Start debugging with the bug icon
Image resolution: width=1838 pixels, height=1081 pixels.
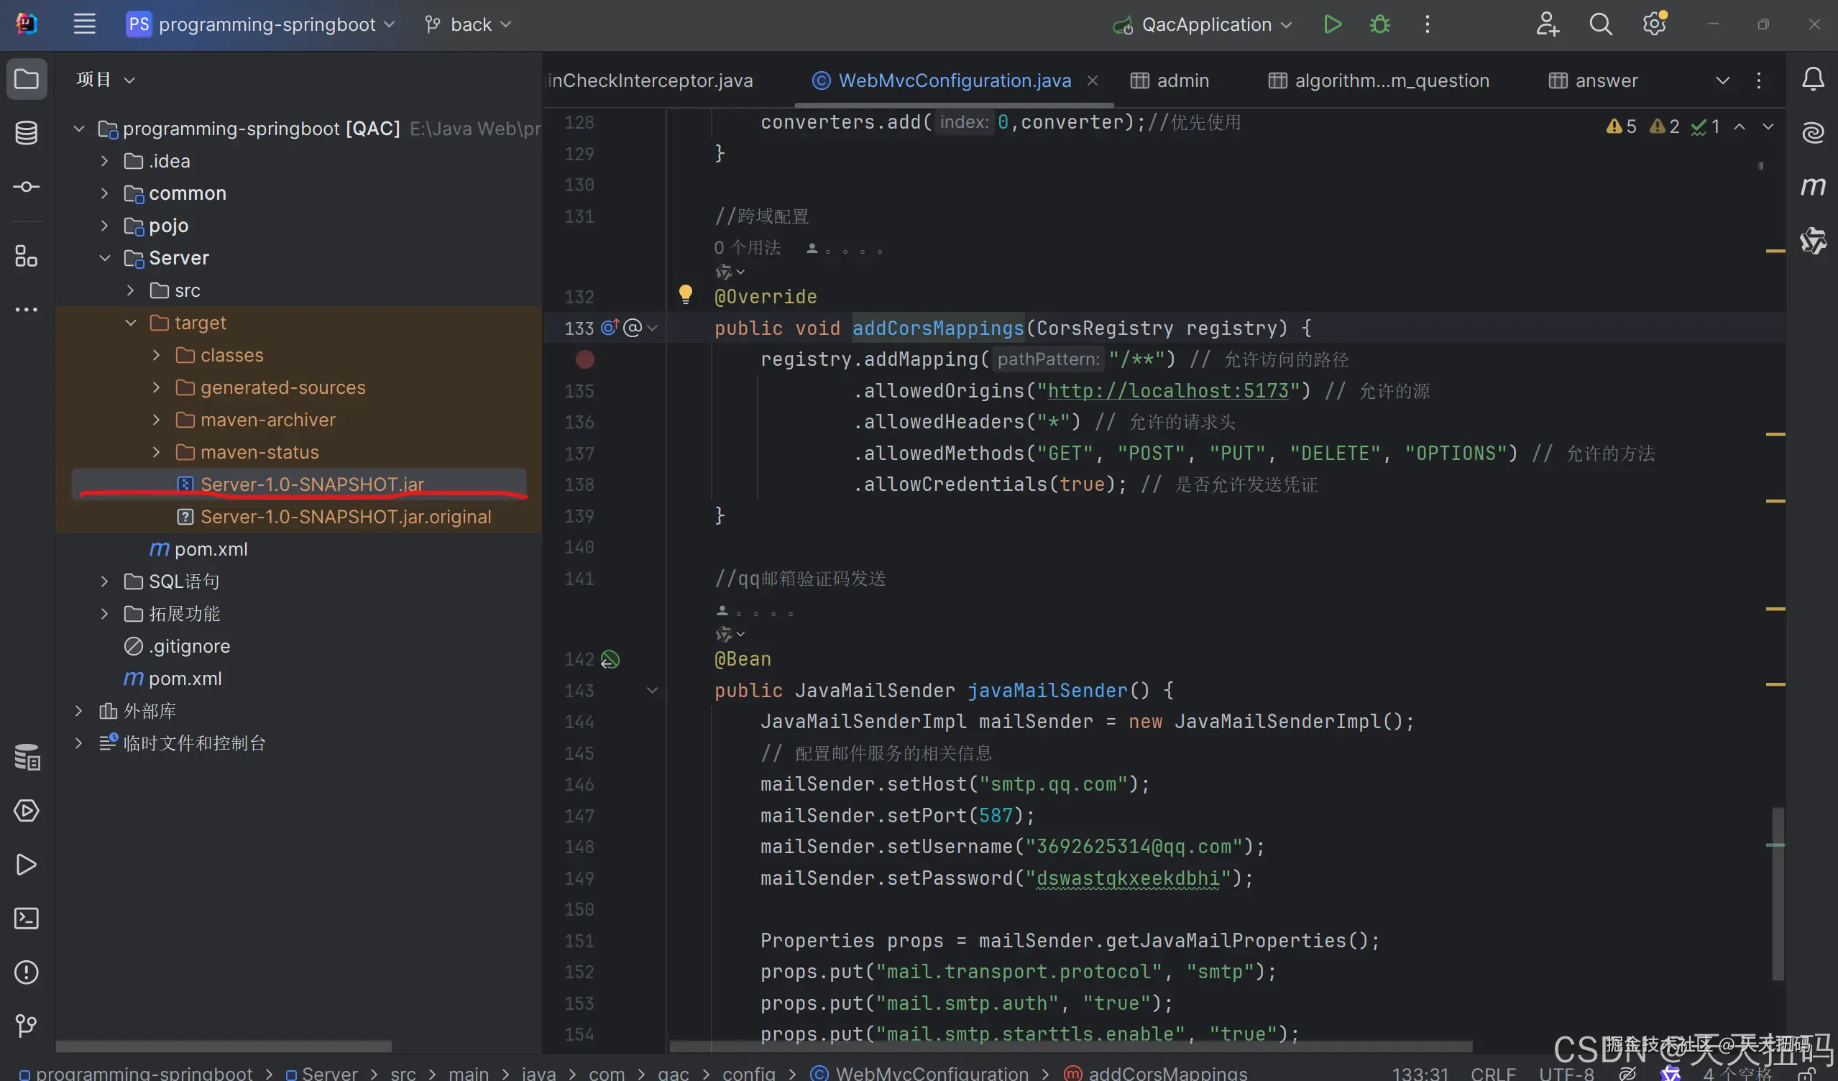click(1379, 24)
